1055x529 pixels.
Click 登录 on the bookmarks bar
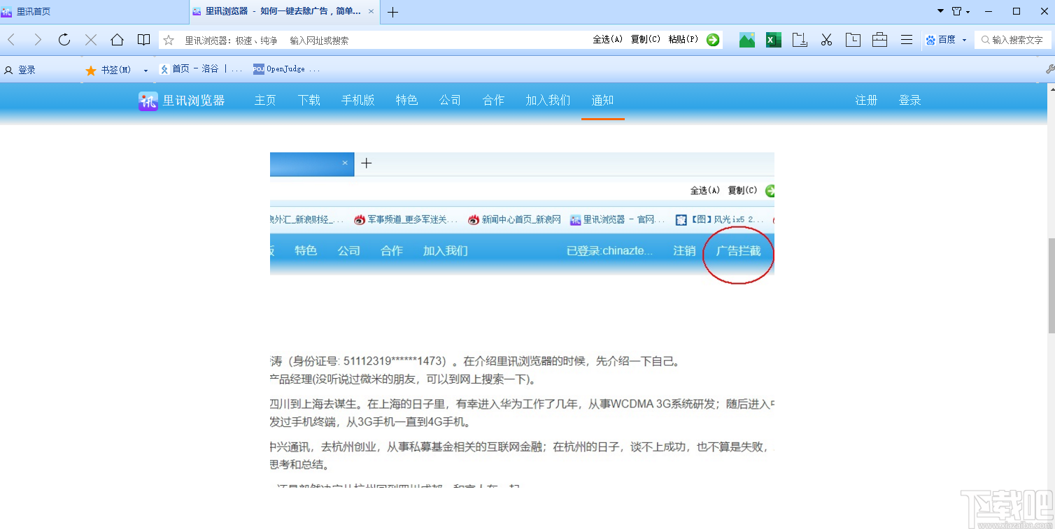click(x=20, y=70)
